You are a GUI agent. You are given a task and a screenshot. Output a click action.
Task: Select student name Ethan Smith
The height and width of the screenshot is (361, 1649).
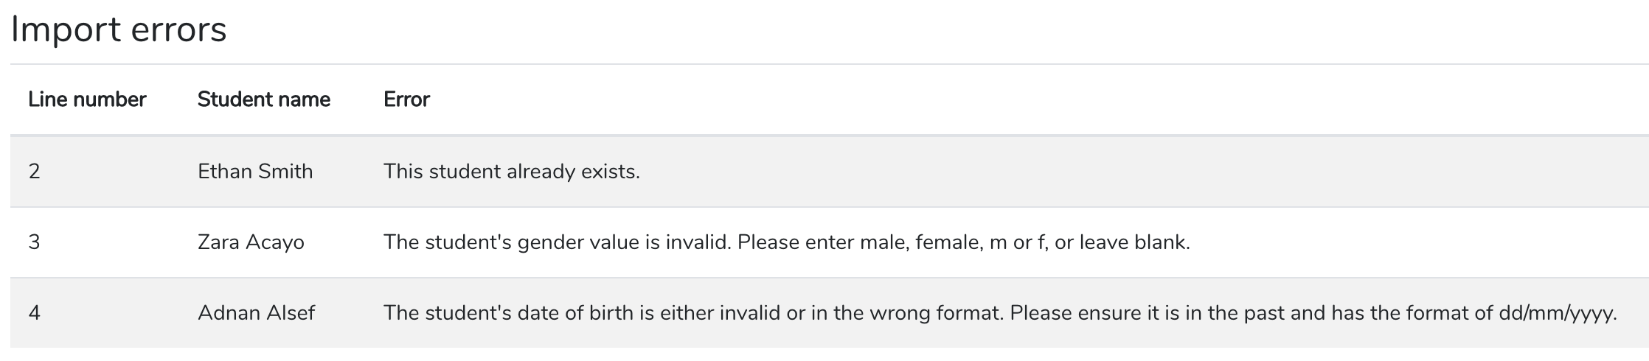click(x=255, y=172)
